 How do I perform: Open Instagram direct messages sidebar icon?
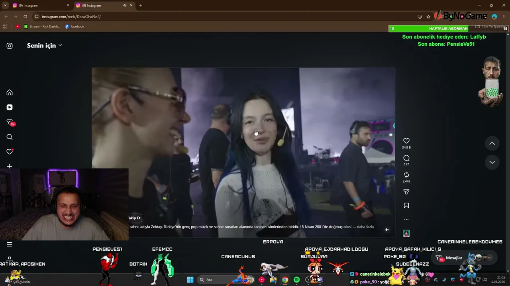10,122
